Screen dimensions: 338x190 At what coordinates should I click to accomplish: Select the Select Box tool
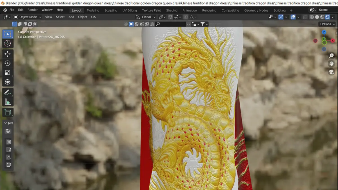coord(8,34)
